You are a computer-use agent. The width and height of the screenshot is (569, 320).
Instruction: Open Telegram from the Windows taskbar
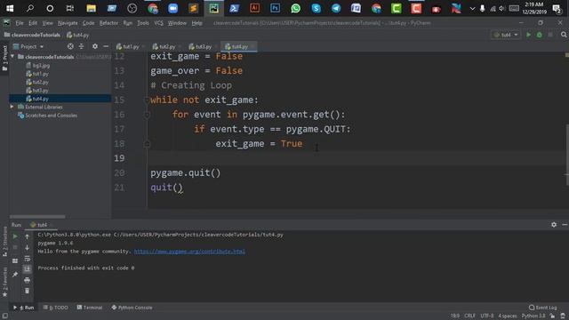[x=336, y=8]
